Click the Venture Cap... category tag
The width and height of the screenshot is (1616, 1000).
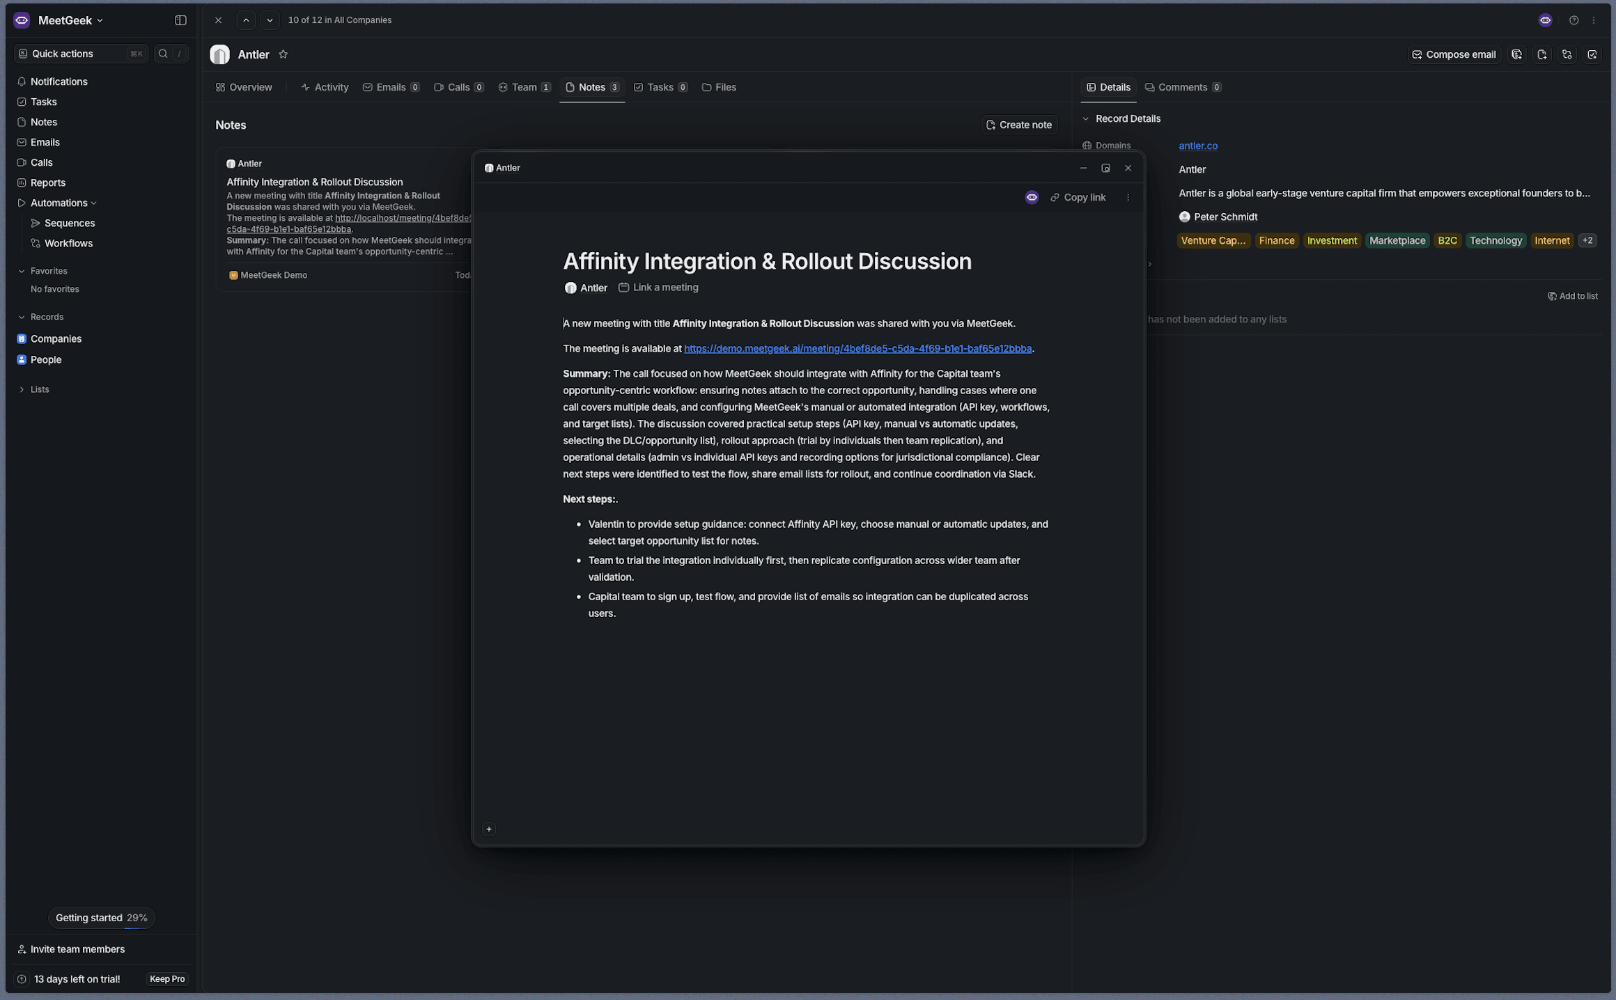coord(1213,241)
